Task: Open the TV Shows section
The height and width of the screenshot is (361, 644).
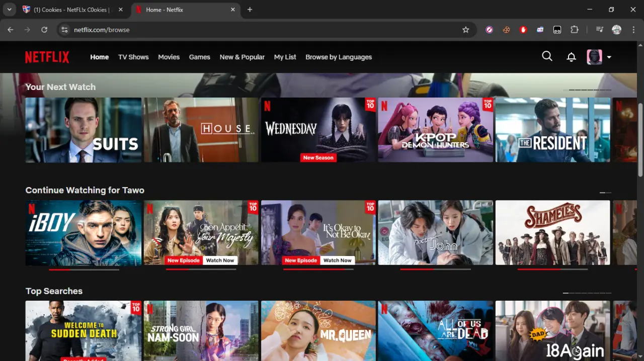Action: pyautogui.click(x=133, y=57)
